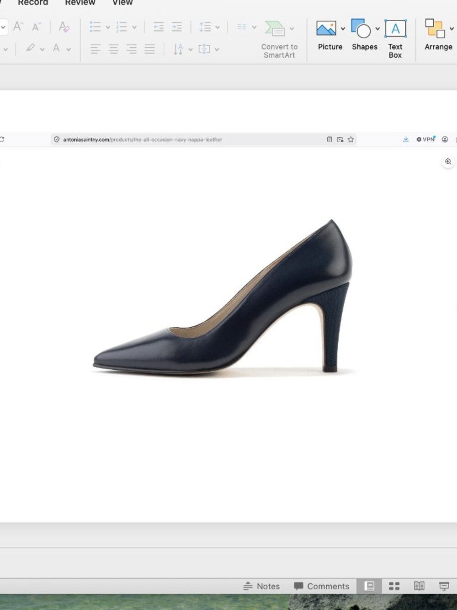This screenshot has width=457, height=610.
Task: Click the antoniasaintny.com URL in the slide image
Action: 142,140
